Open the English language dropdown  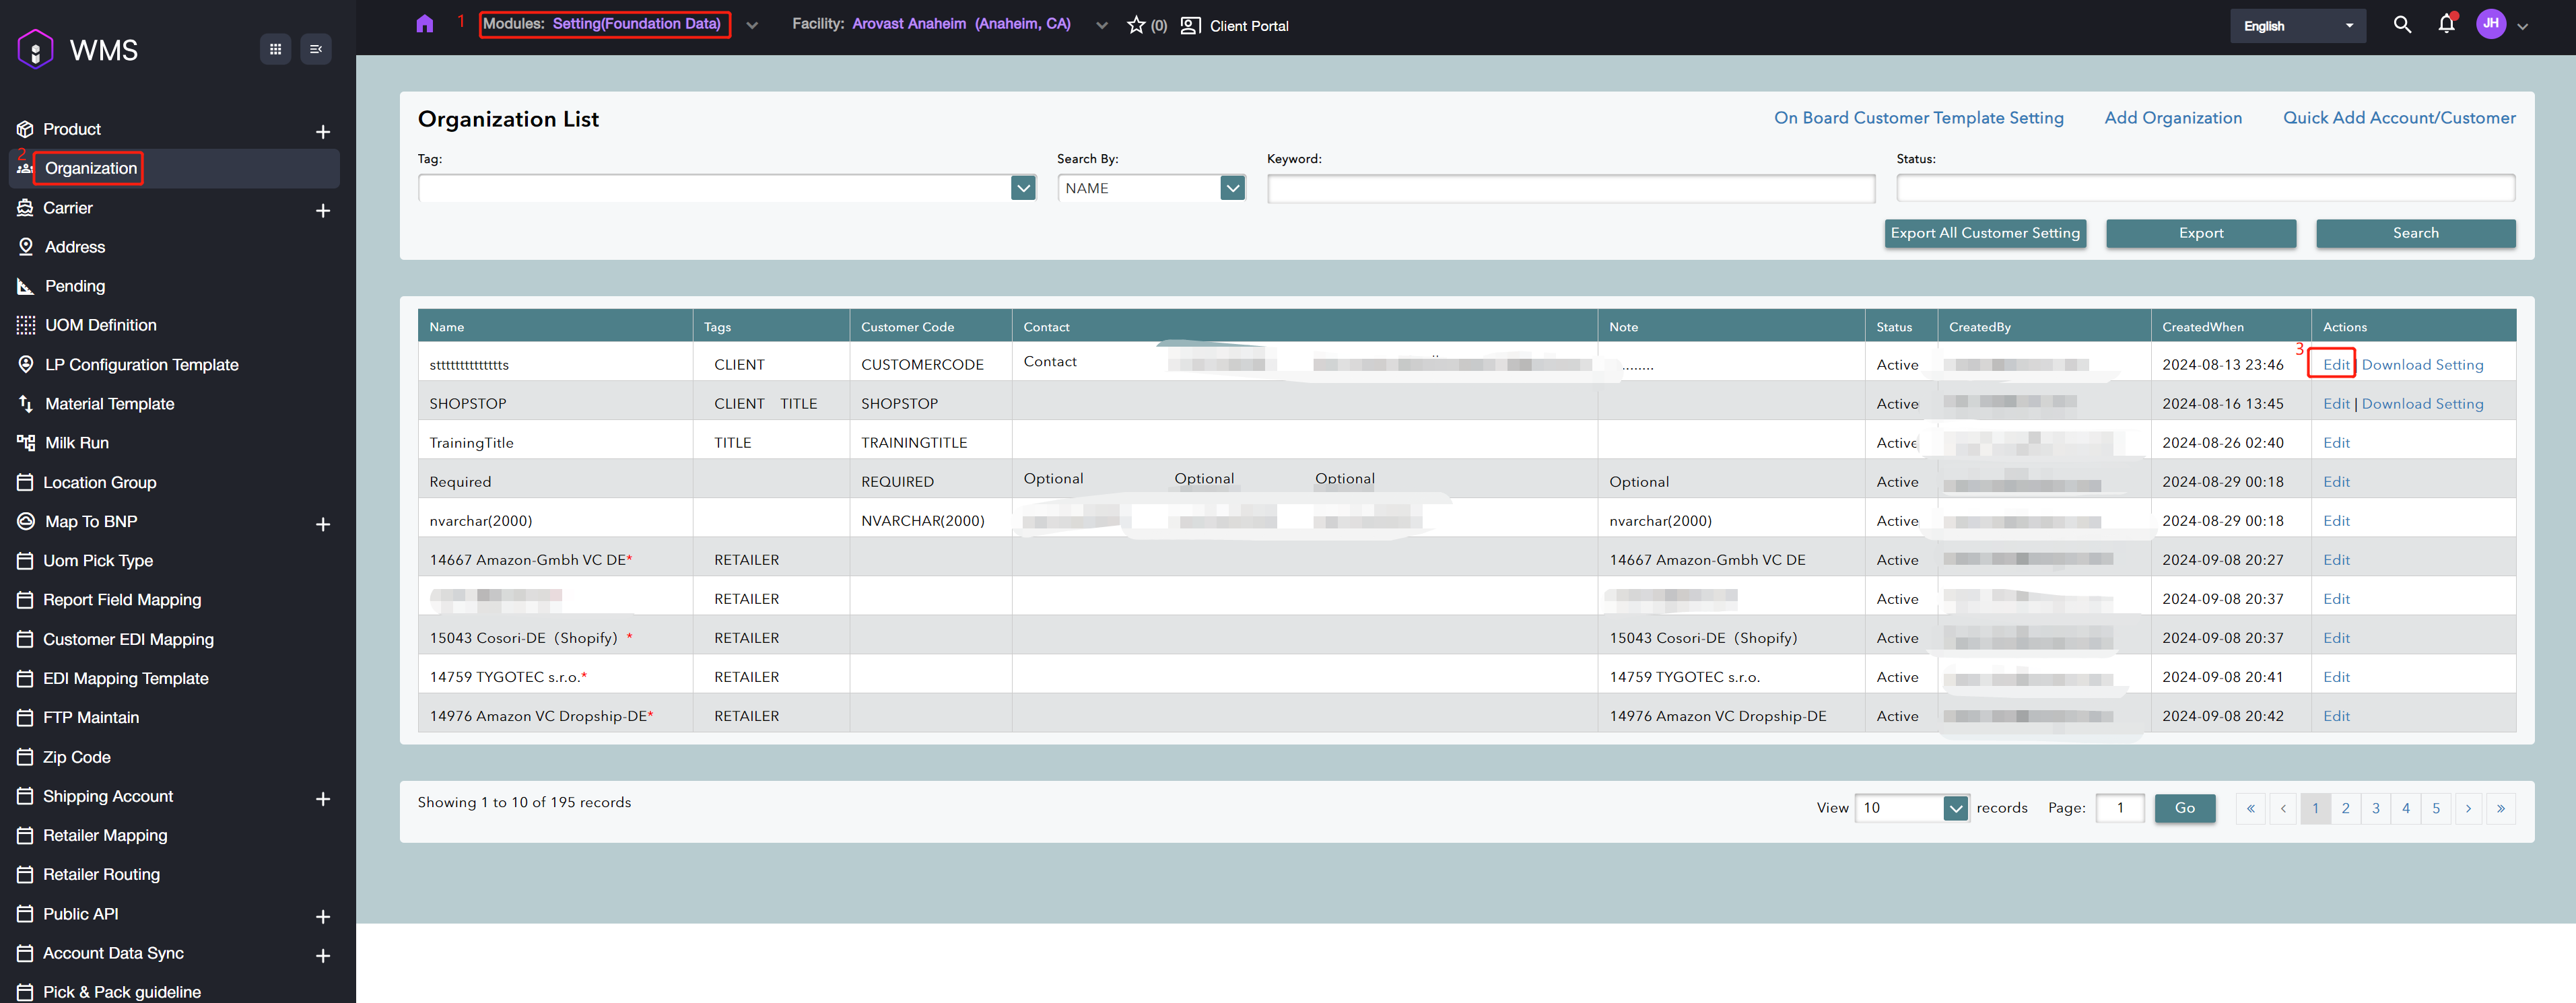tap(2297, 26)
